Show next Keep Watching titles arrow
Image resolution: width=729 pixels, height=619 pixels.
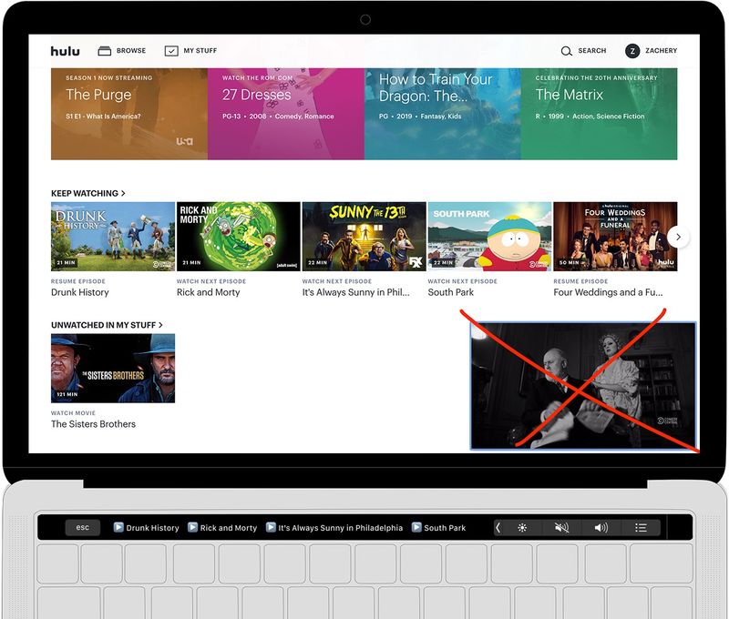coord(678,237)
